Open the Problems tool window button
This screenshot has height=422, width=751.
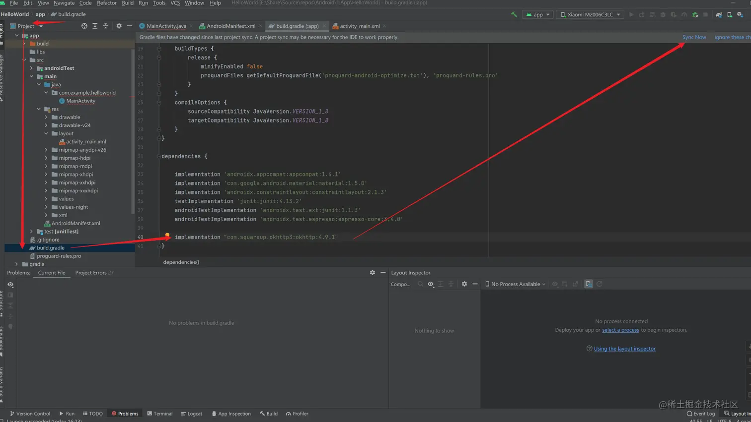click(125, 414)
